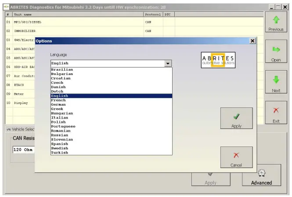Pick Portuguese from the language list
292x197 pixels.
[112, 126]
